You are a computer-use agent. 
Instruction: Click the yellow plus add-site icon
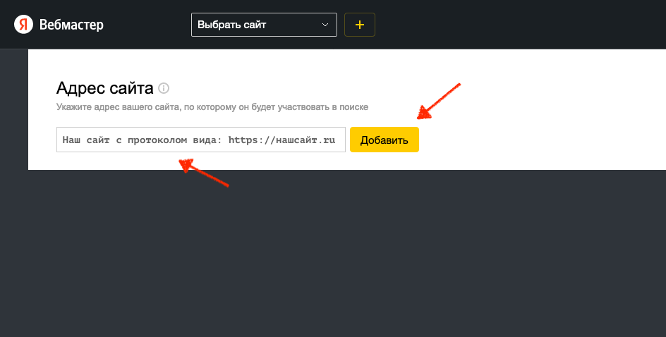[360, 25]
